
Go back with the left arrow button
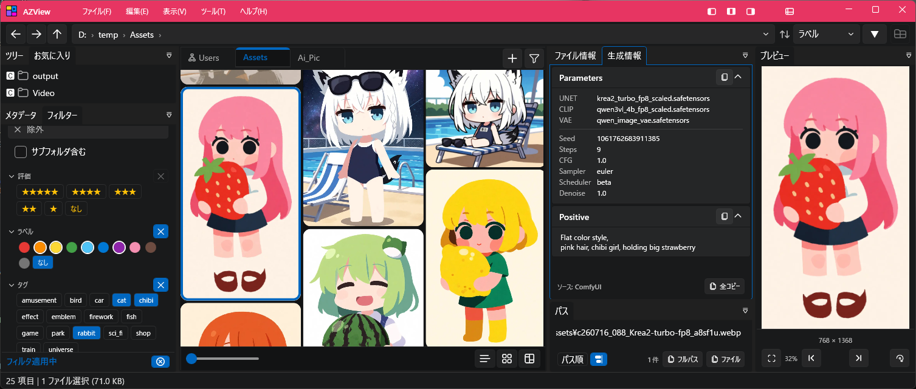[16, 35]
